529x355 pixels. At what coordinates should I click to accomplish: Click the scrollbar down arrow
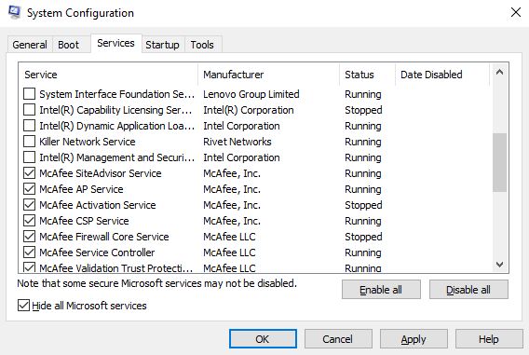click(499, 265)
